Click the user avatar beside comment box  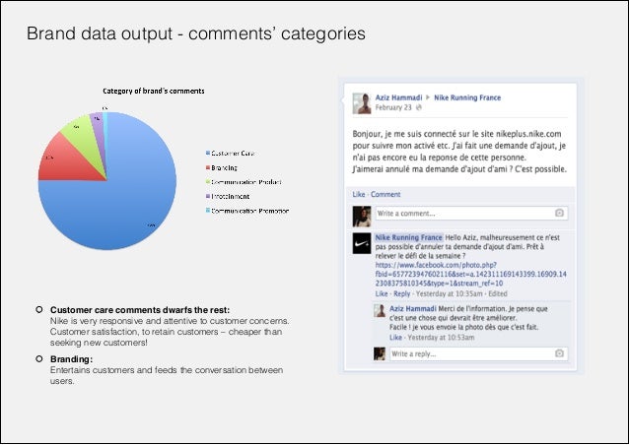click(362, 217)
